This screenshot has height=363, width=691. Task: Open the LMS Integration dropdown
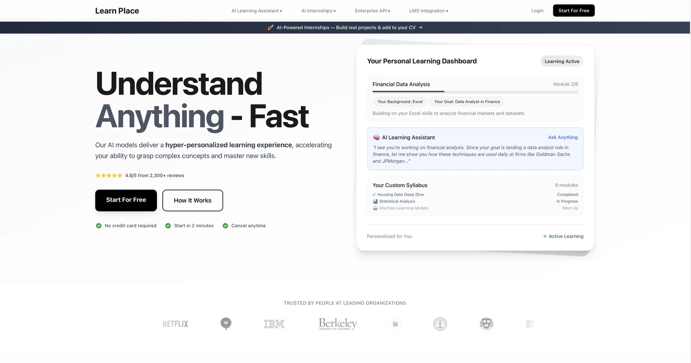tap(429, 10)
